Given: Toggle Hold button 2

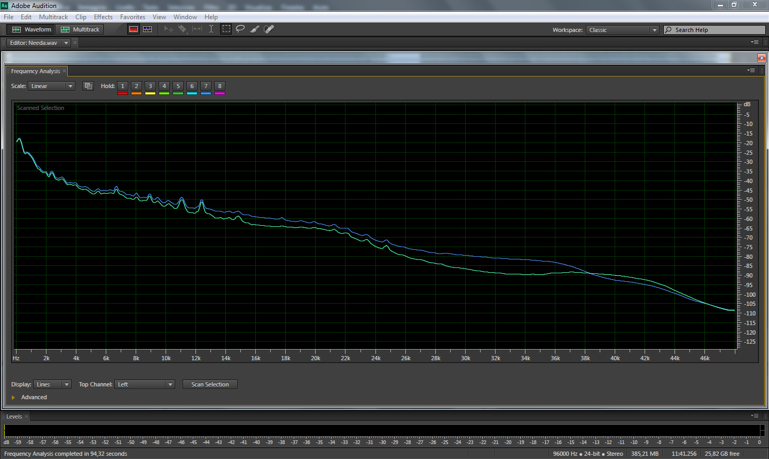Looking at the screenshot, I should 136,86.
